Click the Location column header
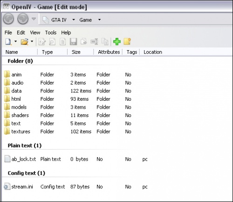Image resolution: width=233 pixels, height=202 pixels. click(153, 52)
